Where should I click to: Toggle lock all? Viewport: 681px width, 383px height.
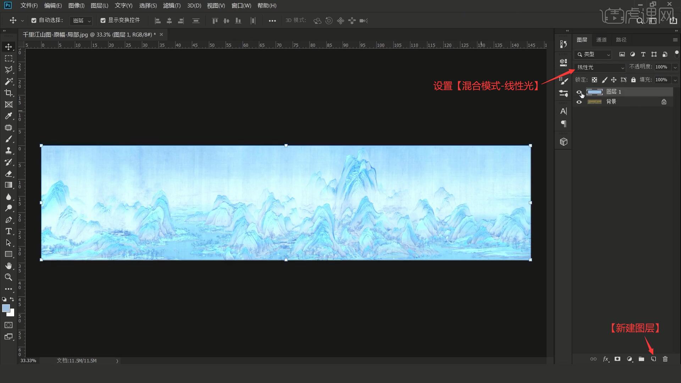point(633,80)
